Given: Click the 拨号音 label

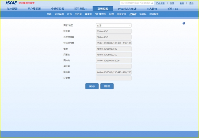Looking at the screenshot, I should pyautogui.click(x=67, y=31).
